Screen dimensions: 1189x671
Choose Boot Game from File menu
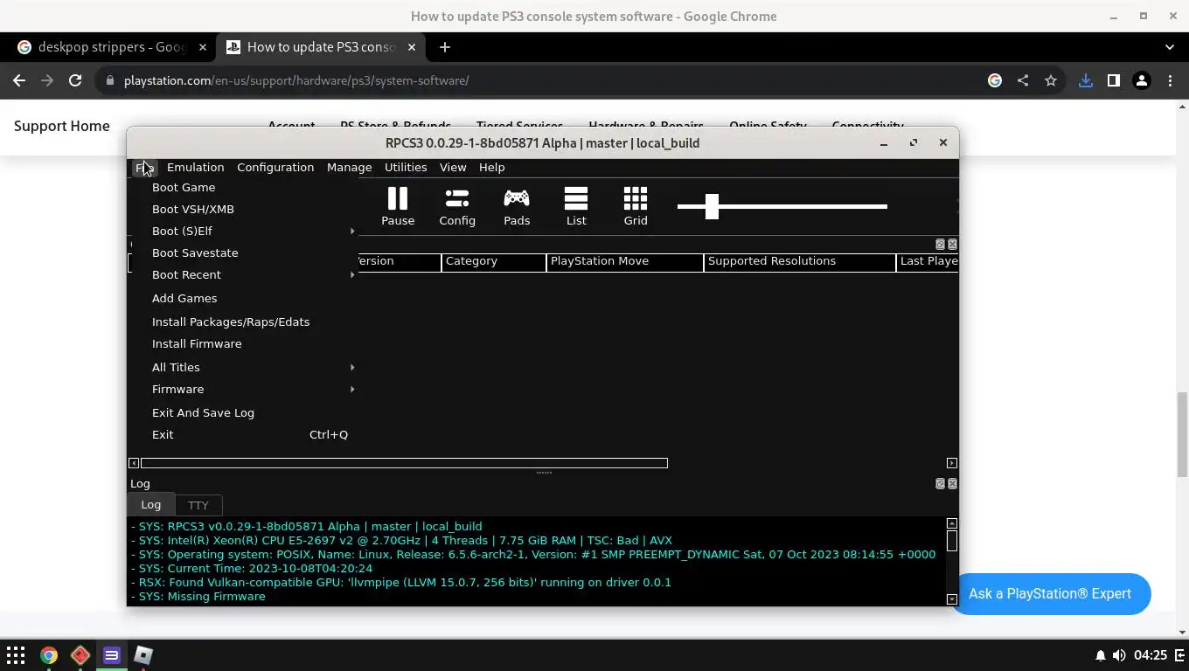[x=243, y=187]
